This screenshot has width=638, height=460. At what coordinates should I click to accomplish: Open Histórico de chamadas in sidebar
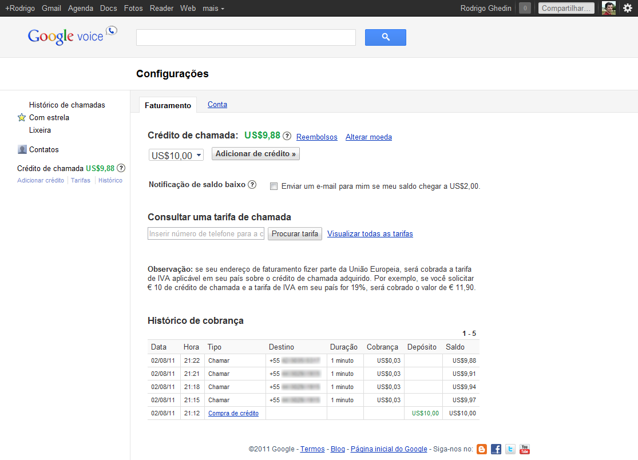(67, 105)
